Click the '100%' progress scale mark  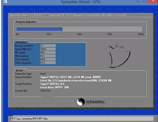pos(141,34)
